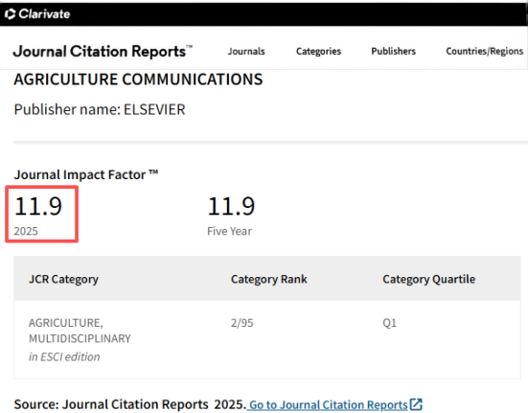Click the 2/95 category rank cell
528x413 pixels.
pyautogui.click(x=242, y=323)
